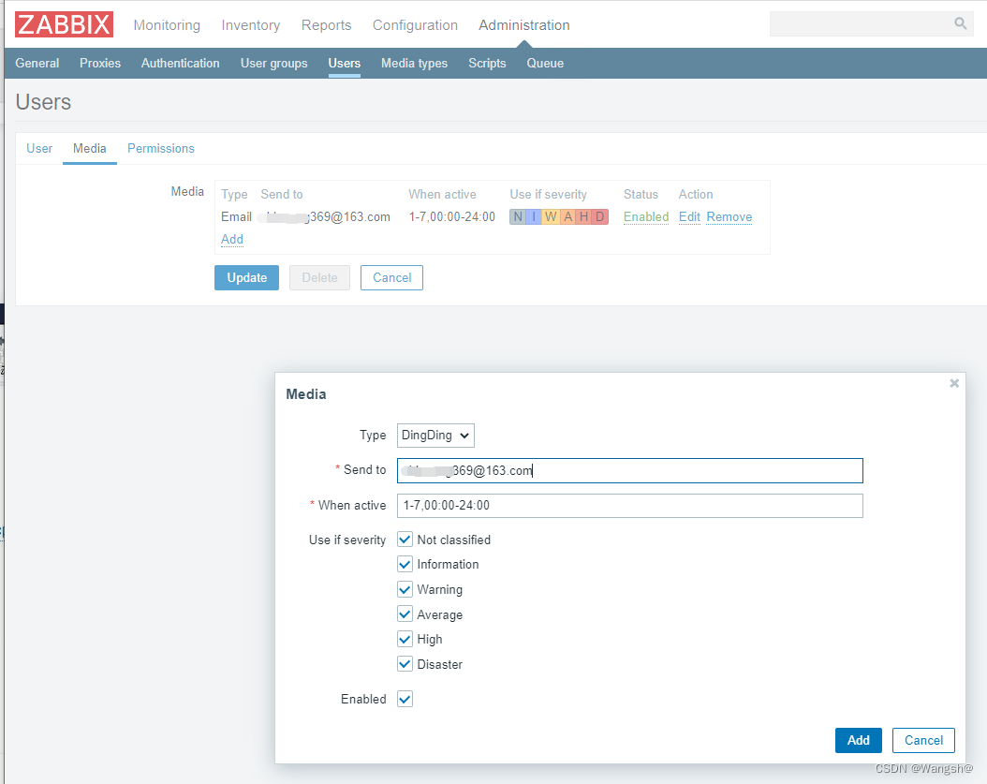
Task: Click the 'N' severity badge in media list
Action: pos(517,216)
